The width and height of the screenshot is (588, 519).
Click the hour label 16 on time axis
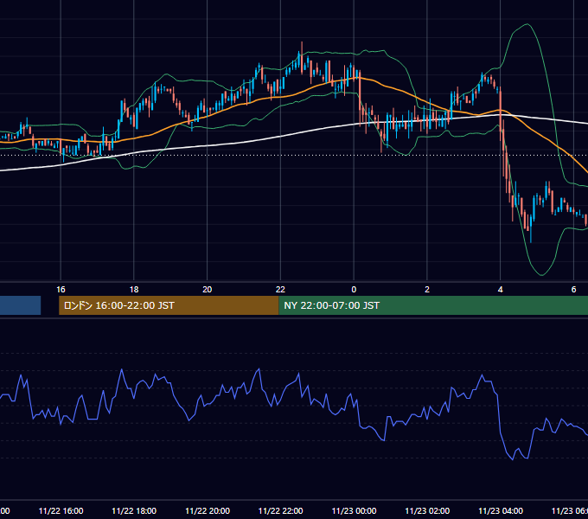point(61,290)
